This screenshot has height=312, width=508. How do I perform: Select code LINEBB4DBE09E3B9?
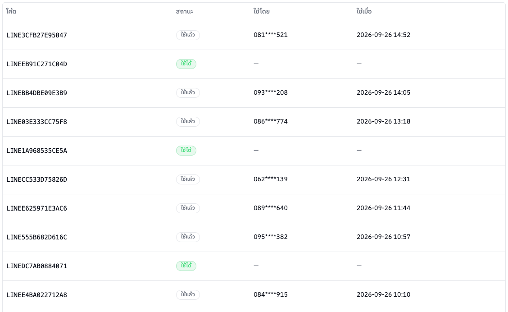pyautogui.click(x=36, y=93)
